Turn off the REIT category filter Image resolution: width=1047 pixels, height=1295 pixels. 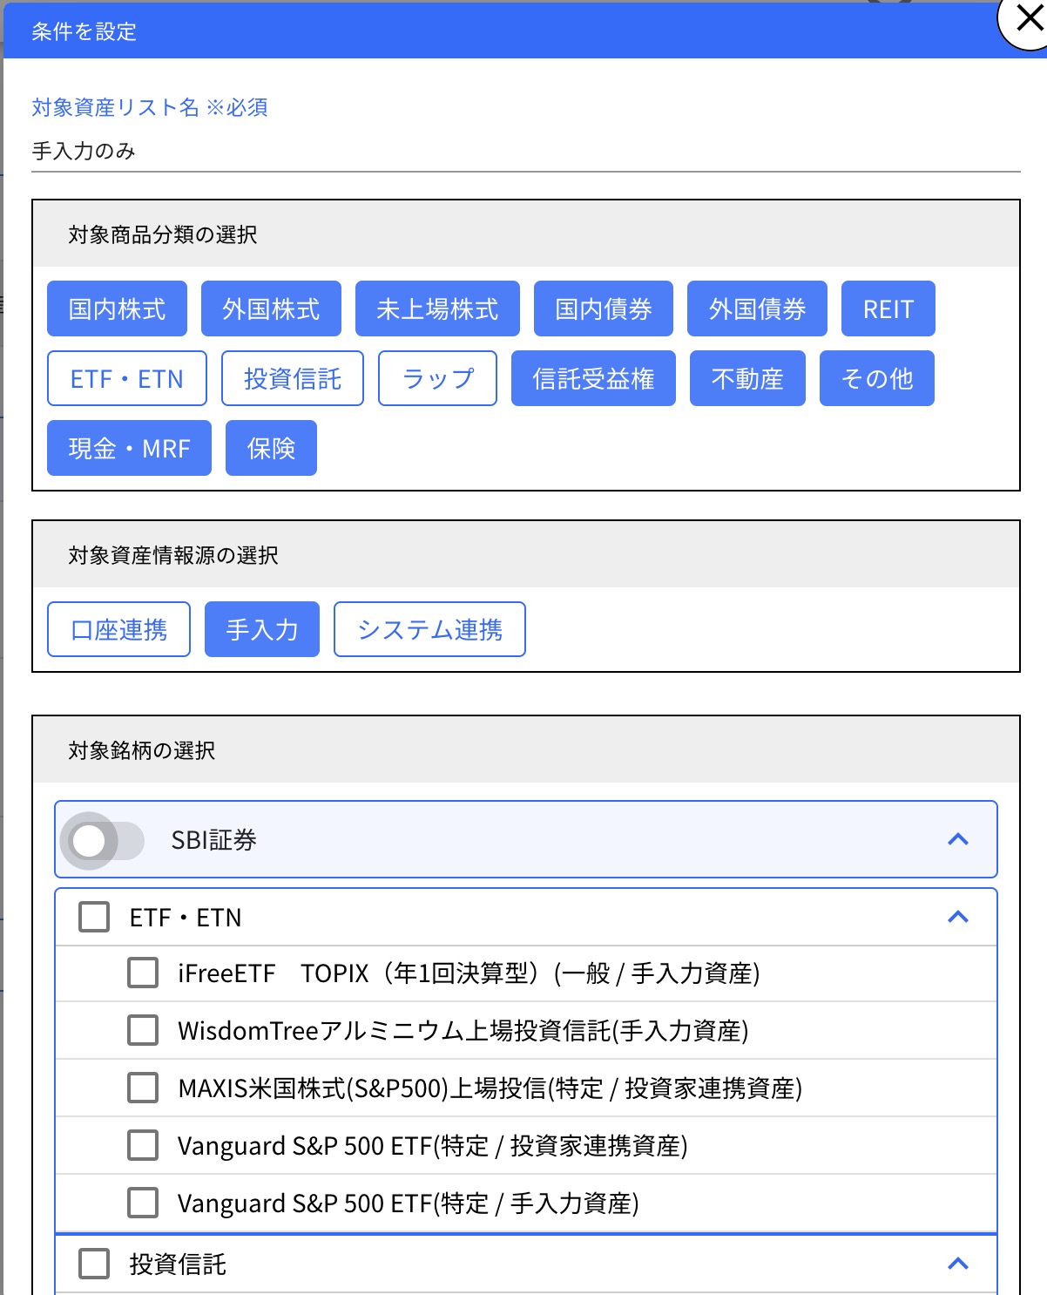[888, 308]
